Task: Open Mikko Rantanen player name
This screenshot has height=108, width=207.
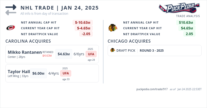Action: [x=25, y=52]
